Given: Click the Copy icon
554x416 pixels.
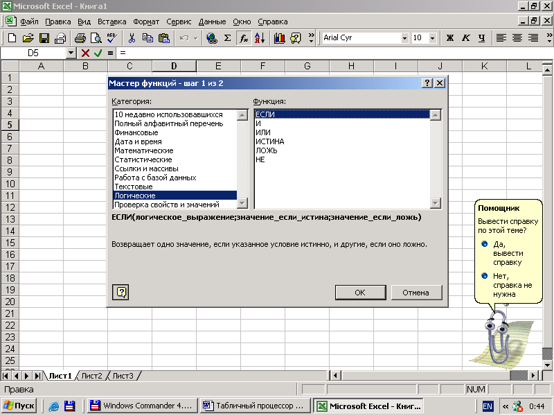Looking at the screenshot, I should [x=148, y=38].
